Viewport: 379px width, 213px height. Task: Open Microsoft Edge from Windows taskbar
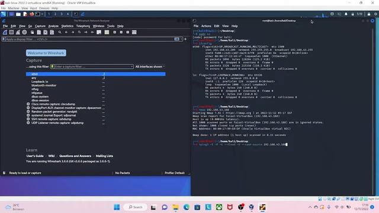point(187,207)
